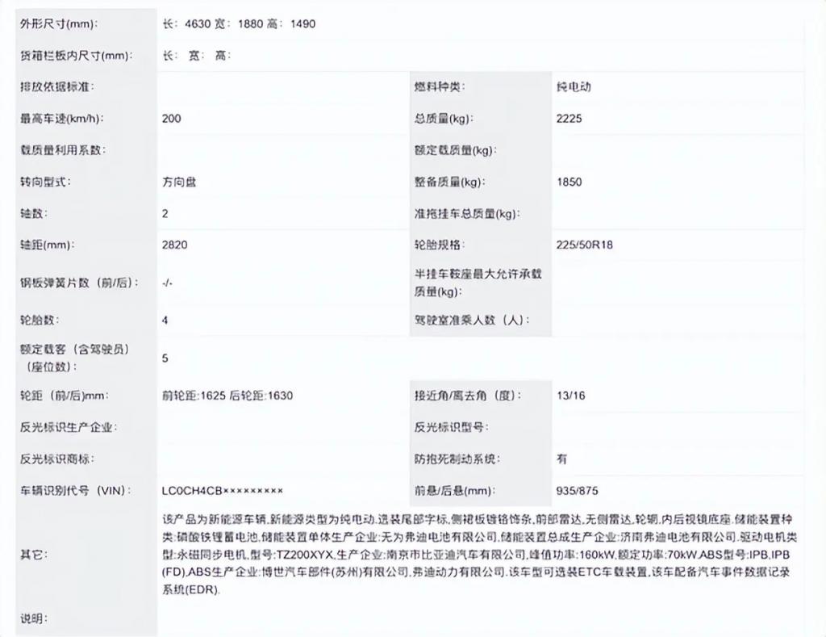Click the 轴距(mm) label
The image size is (826, 637).
click(x=47, y=245)
